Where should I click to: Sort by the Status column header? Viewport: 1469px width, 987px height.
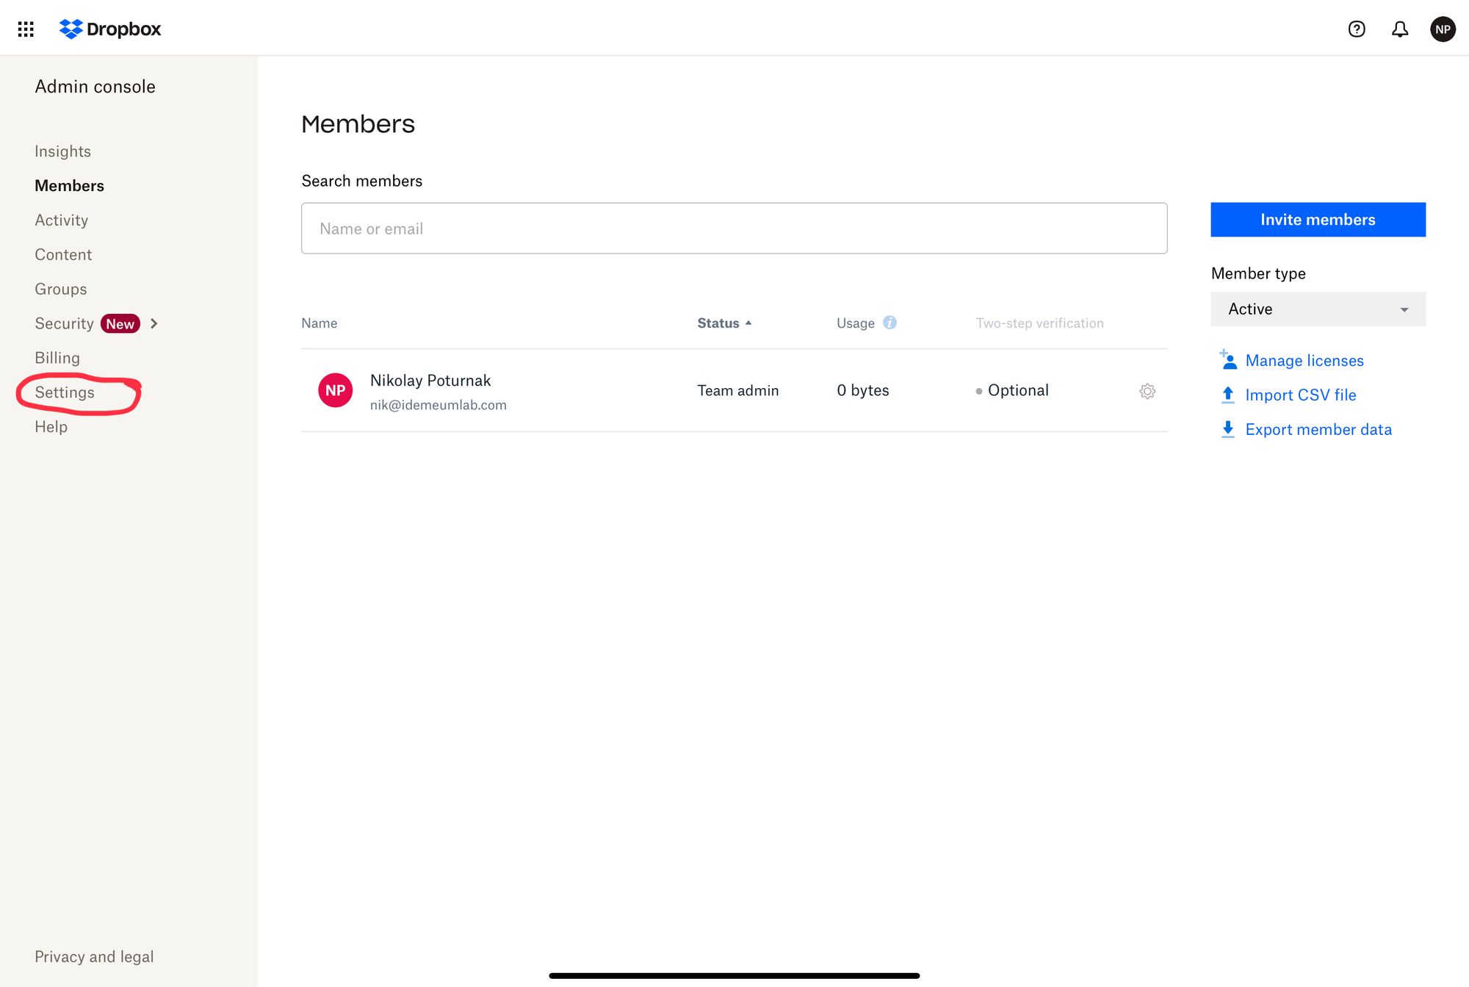724,323
